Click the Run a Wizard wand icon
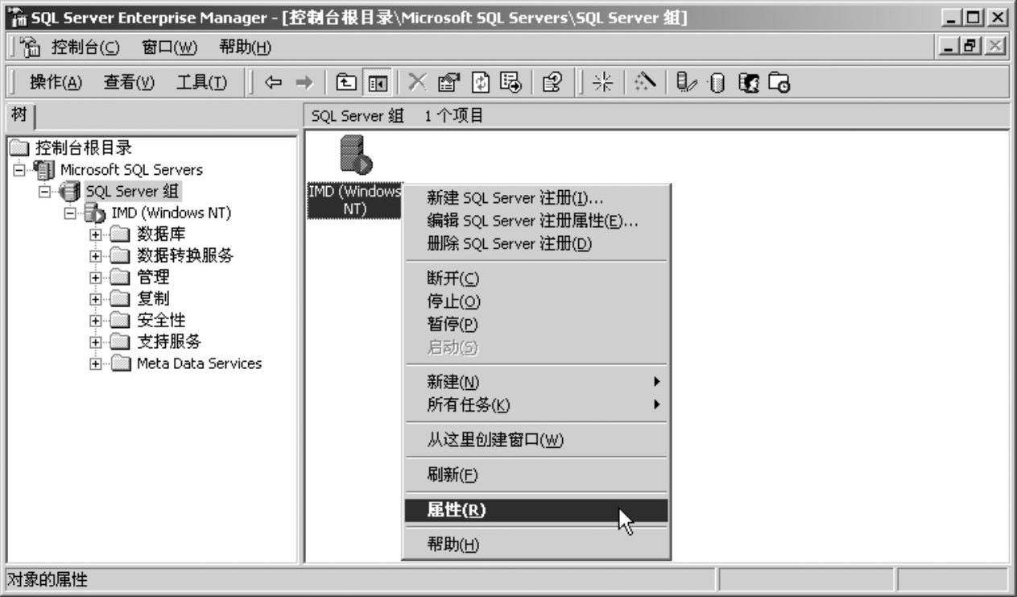The width and height of the screenshot is (1017, 597). 644,81
